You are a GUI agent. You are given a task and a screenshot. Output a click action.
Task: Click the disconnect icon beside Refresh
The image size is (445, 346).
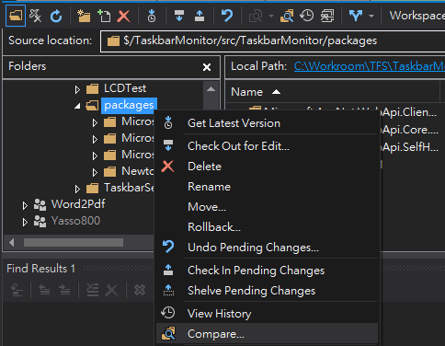[x=35, y=16]
